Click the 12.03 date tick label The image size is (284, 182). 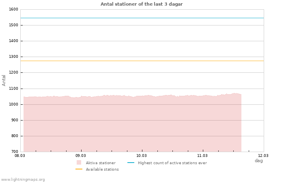(263, 155)
